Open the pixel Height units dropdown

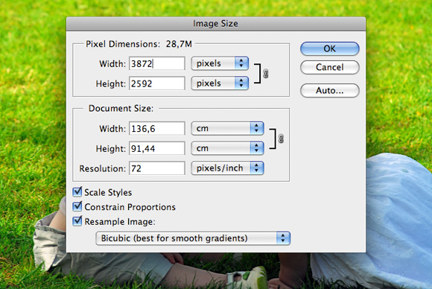[220, 83]
